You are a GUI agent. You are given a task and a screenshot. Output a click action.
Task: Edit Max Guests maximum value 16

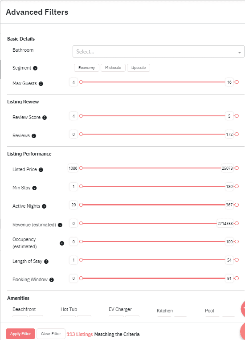point(229,82)
